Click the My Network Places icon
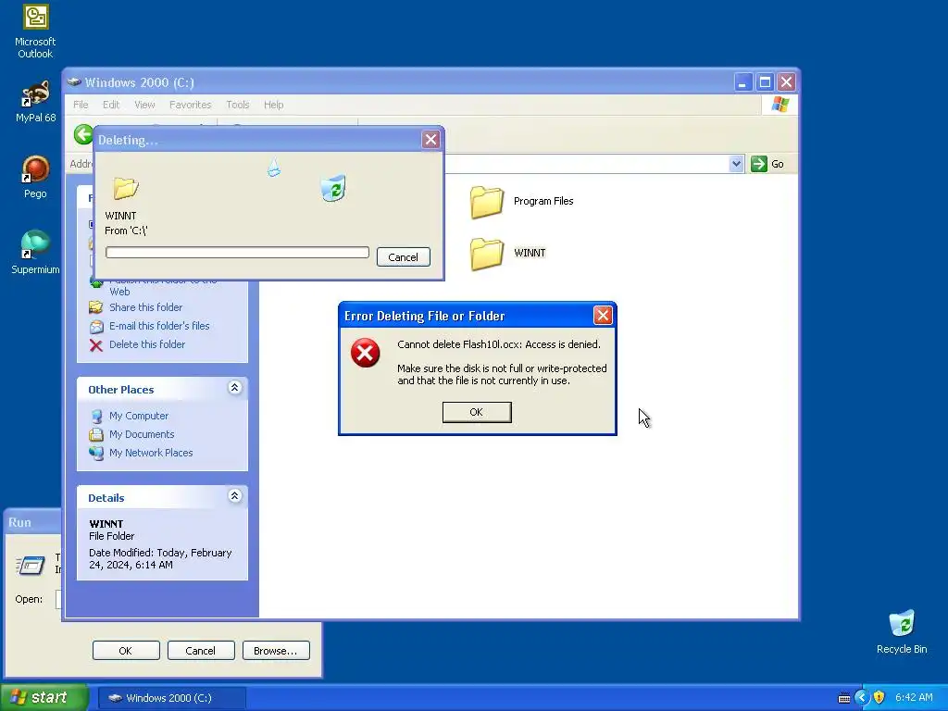The width and height of the screenshot is (948, 711). [x=96, y=454]
